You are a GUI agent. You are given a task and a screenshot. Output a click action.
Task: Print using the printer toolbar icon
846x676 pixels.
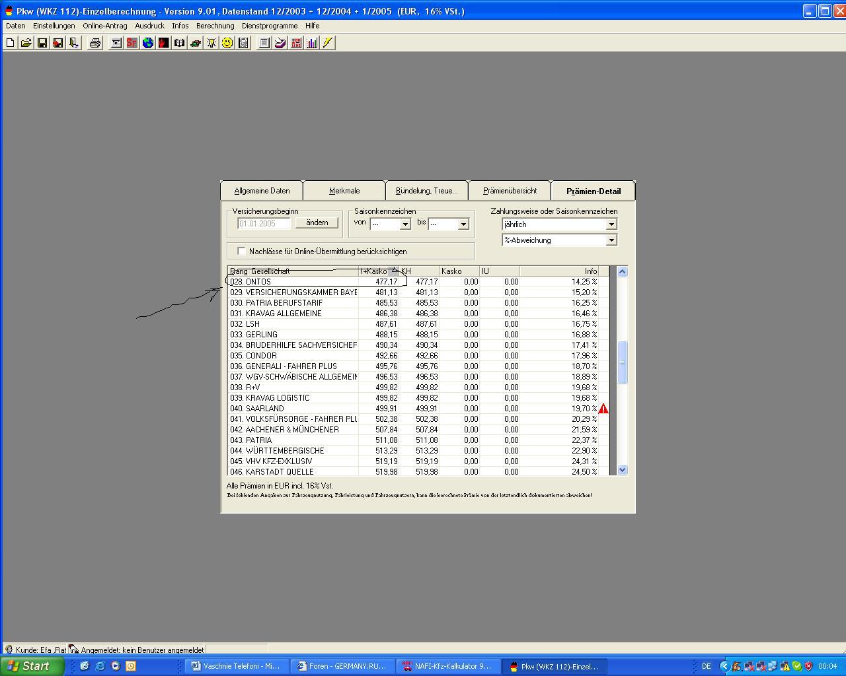[x=95, y=43]
